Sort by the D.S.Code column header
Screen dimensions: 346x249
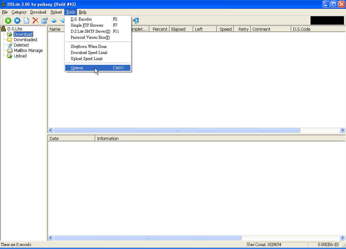pos(318,29)
